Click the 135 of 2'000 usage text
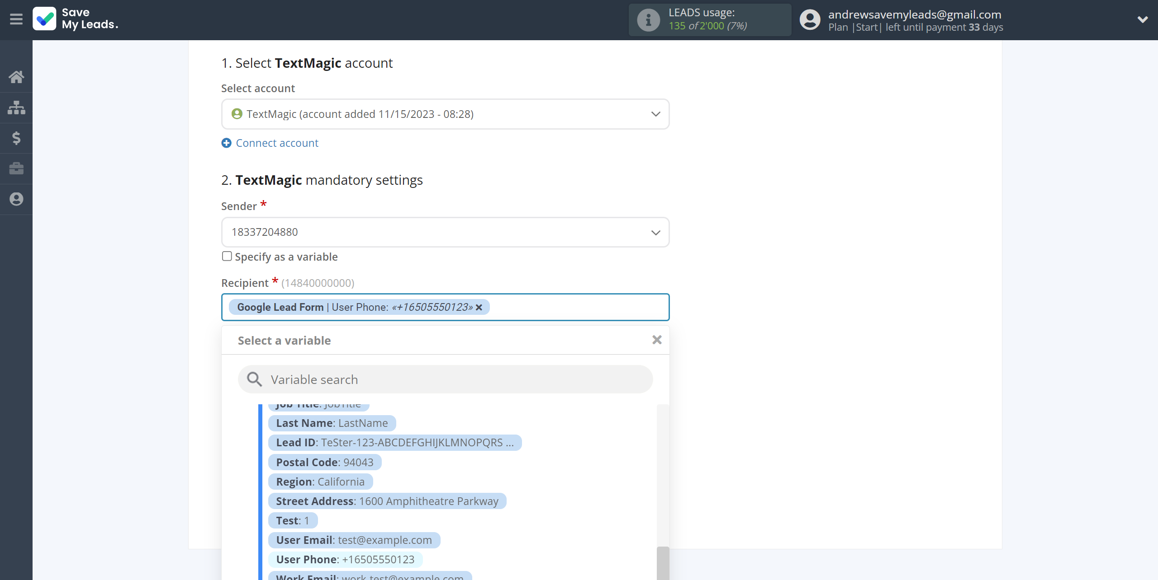 707,26
